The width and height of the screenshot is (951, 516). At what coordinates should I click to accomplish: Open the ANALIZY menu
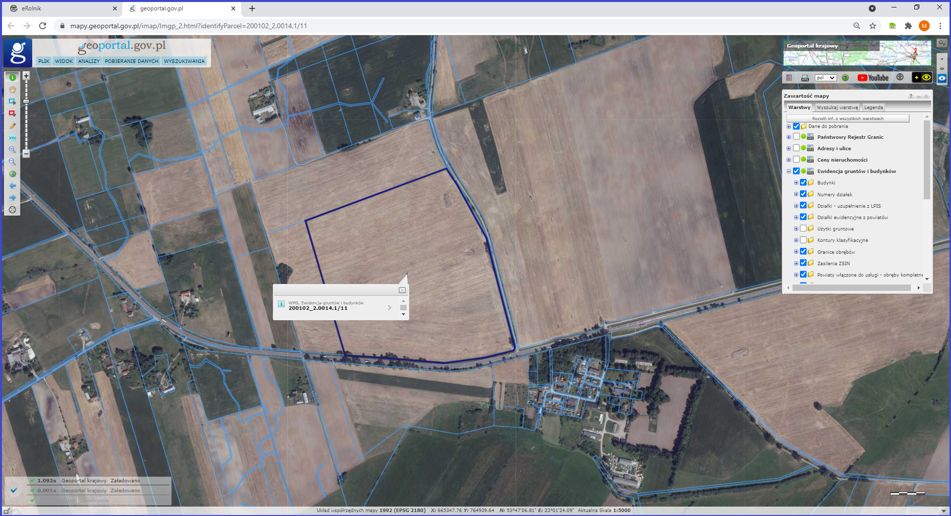tap(89, 61)
